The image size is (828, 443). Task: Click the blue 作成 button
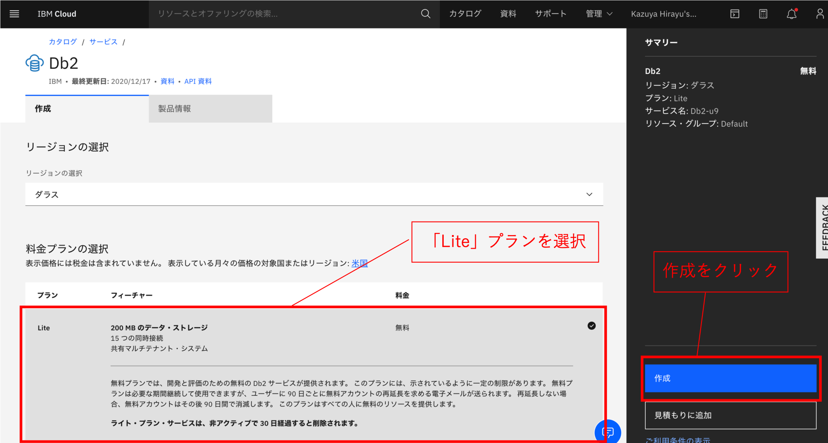point(730,378)
